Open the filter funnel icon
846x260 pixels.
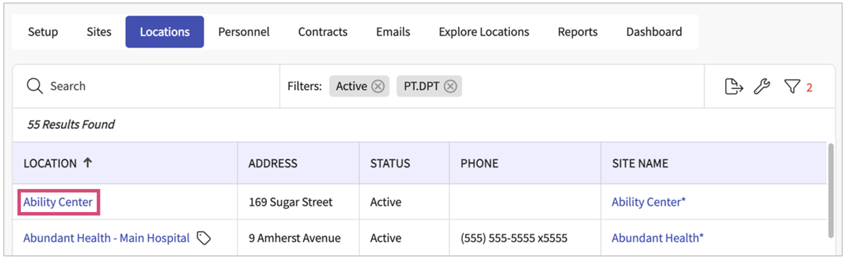[792, 86]
